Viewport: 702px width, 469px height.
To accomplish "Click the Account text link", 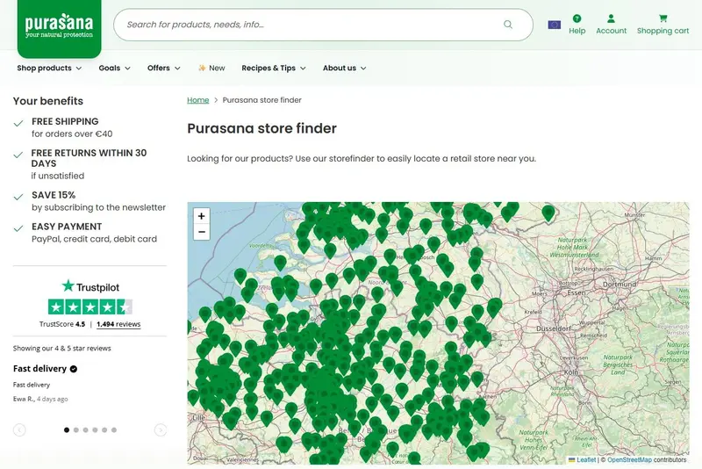I will tap(611, 31).
